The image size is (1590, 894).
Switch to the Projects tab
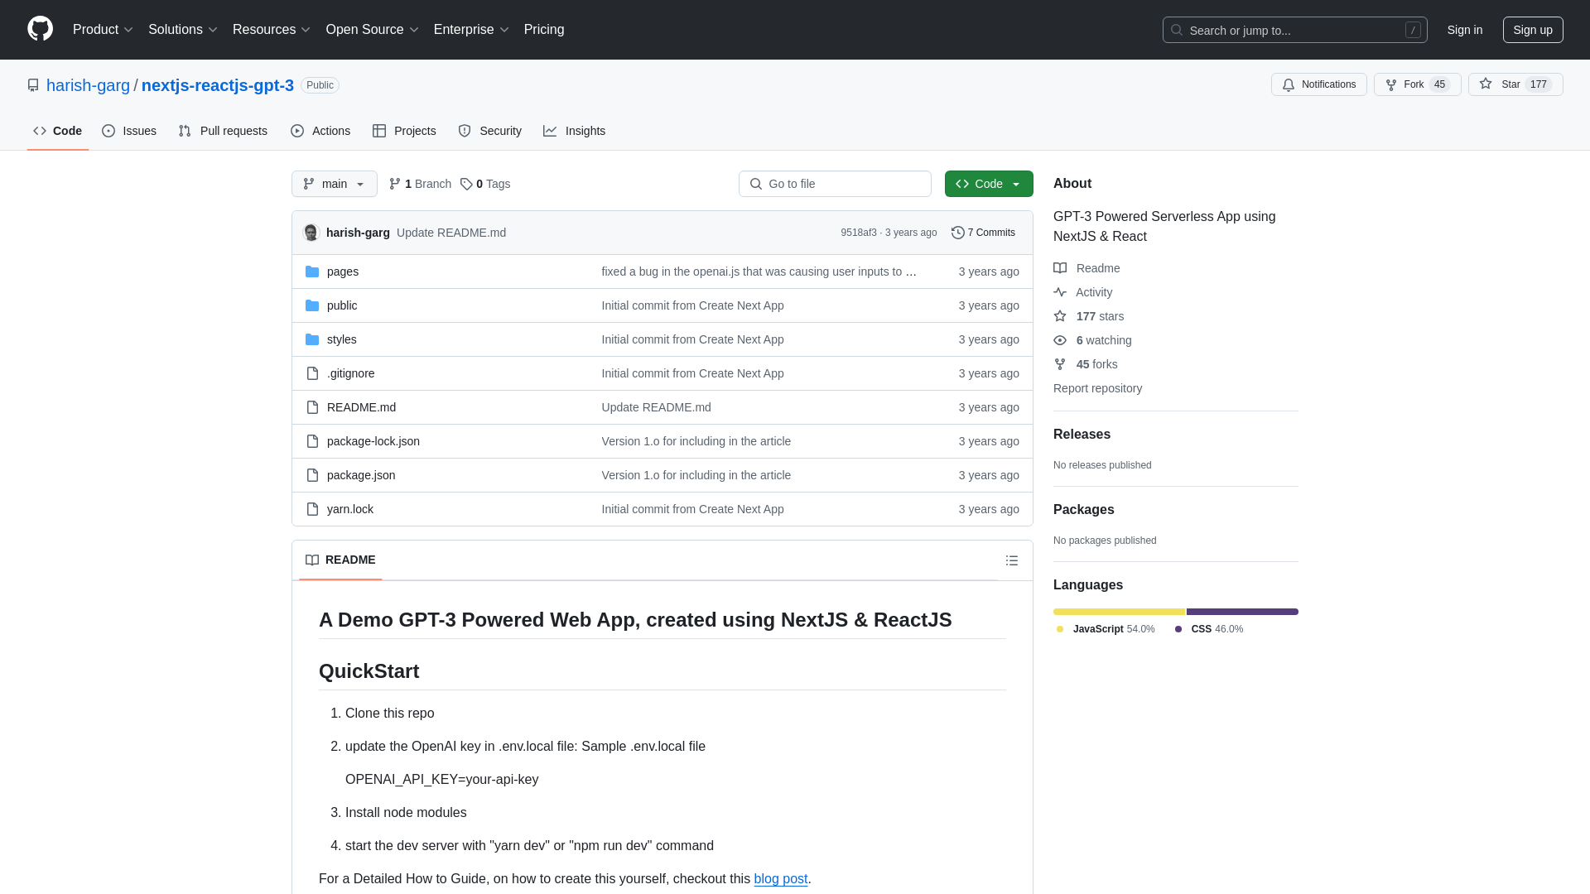point(404,131)
